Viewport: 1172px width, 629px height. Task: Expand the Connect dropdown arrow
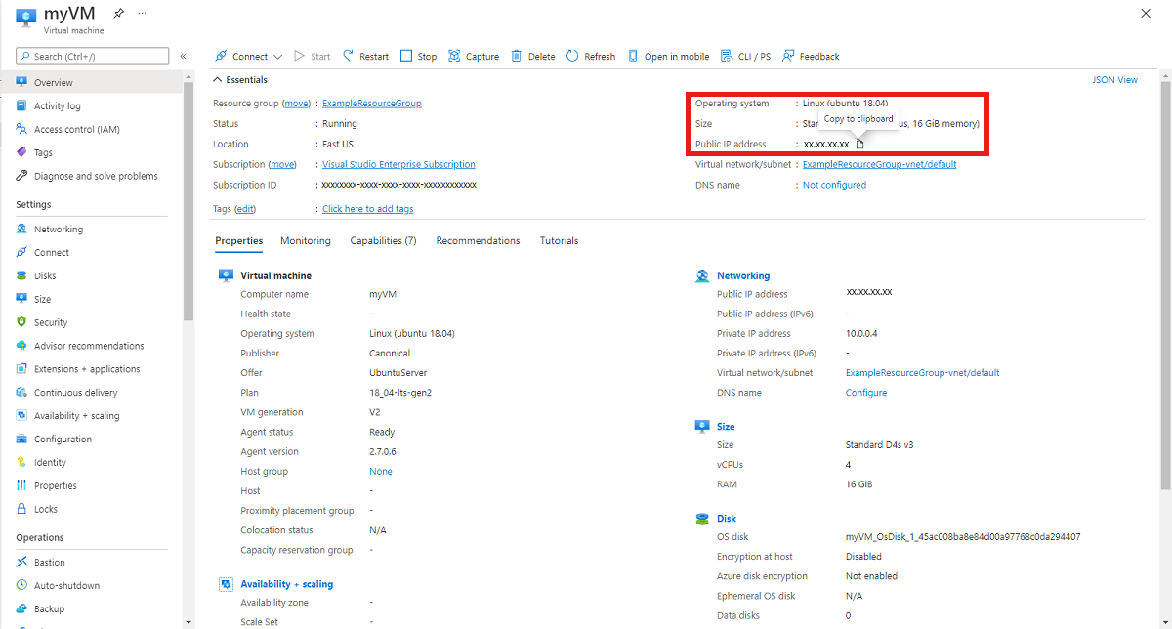click(x=278, y=57)
